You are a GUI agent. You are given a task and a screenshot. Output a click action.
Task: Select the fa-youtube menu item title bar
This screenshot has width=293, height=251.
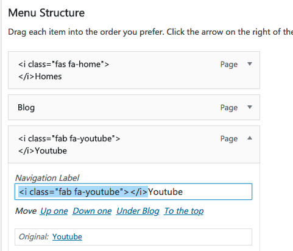134,144
